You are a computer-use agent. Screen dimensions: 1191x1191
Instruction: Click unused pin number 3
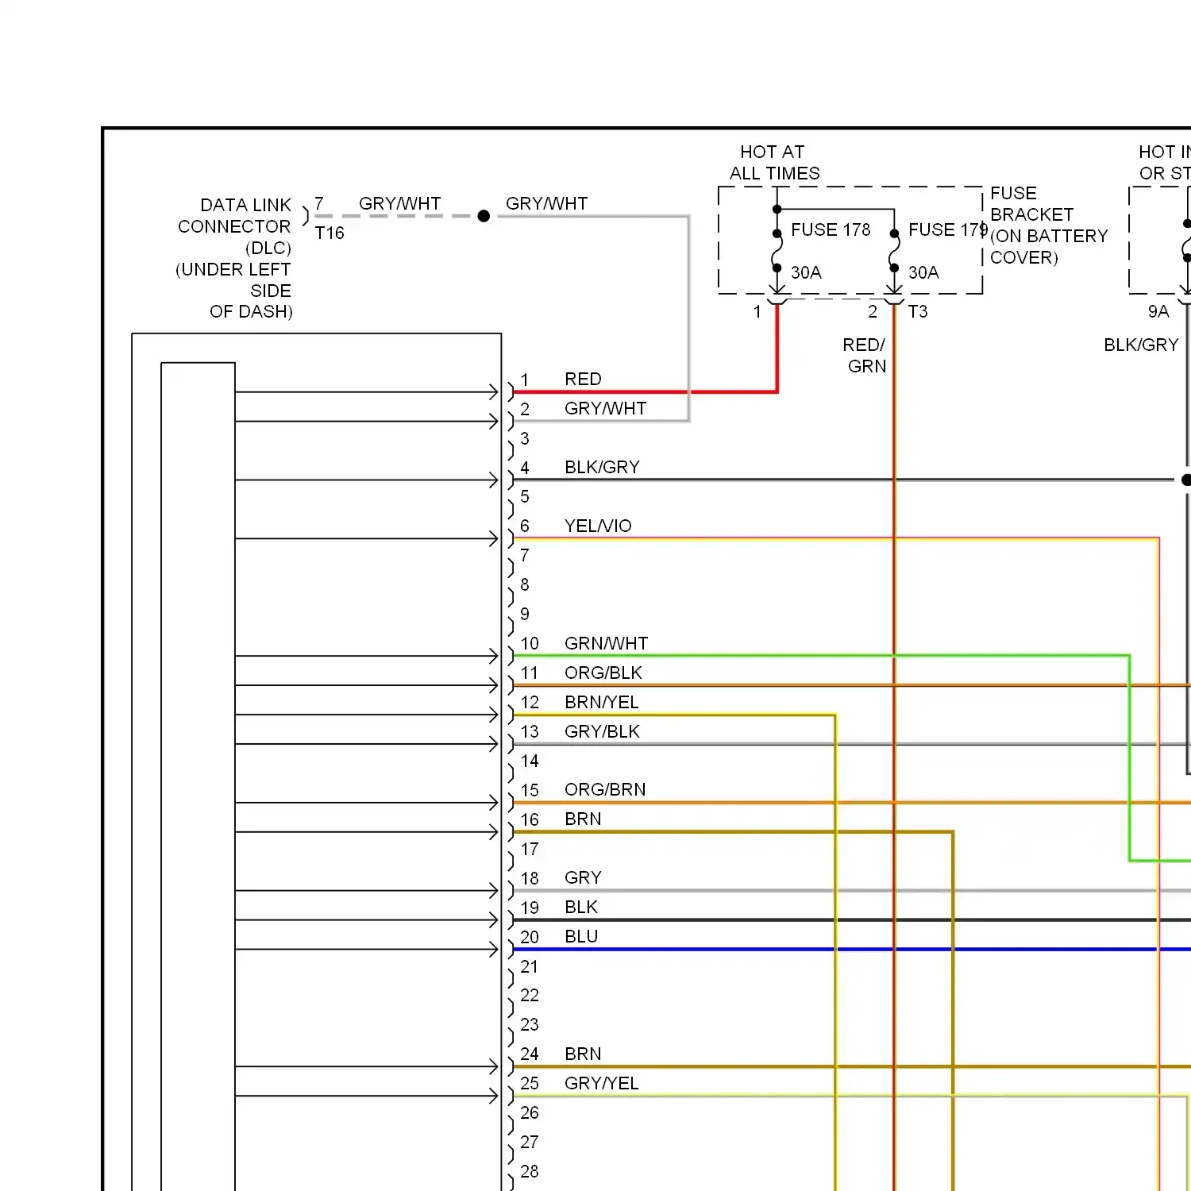coord(525,438)
